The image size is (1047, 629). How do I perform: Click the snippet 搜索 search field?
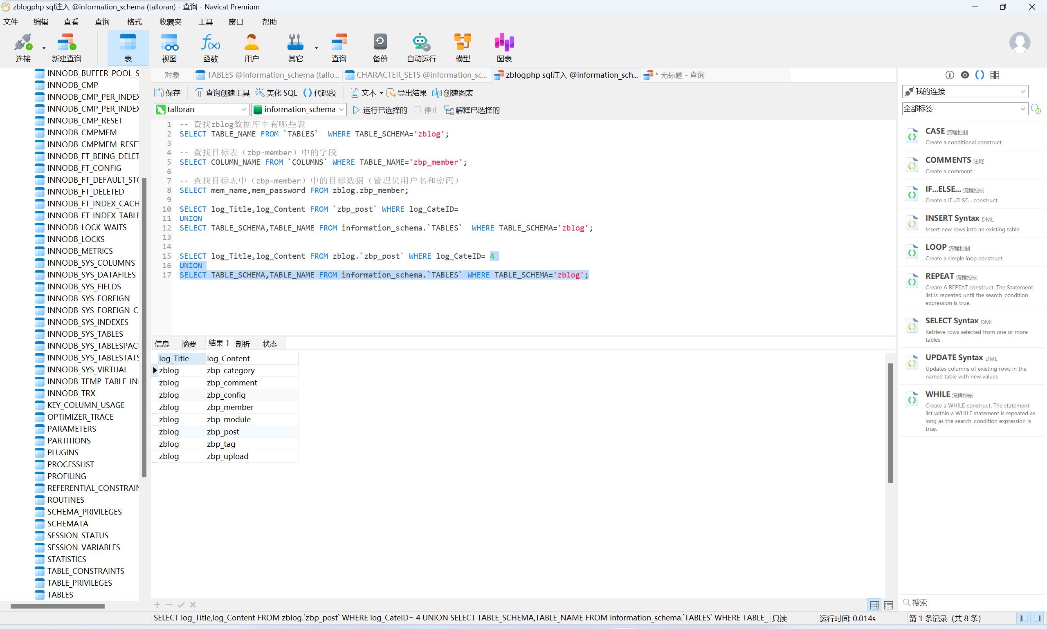coord(971,602)
